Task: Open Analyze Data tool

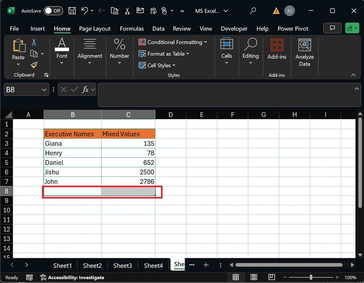Action: tap(304, 53)
